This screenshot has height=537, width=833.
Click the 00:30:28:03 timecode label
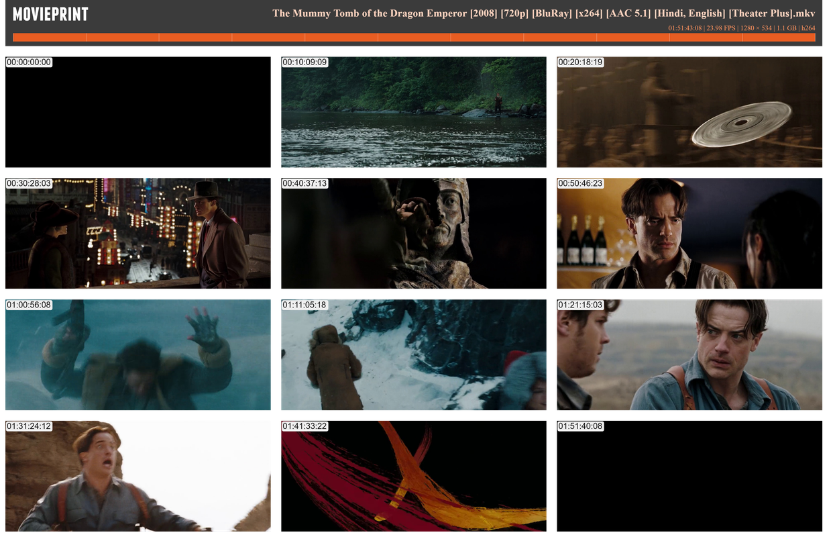tap(29, 184)
